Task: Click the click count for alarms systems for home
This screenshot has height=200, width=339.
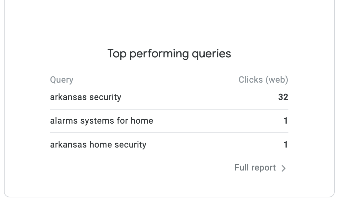Action: click(285, 121)
